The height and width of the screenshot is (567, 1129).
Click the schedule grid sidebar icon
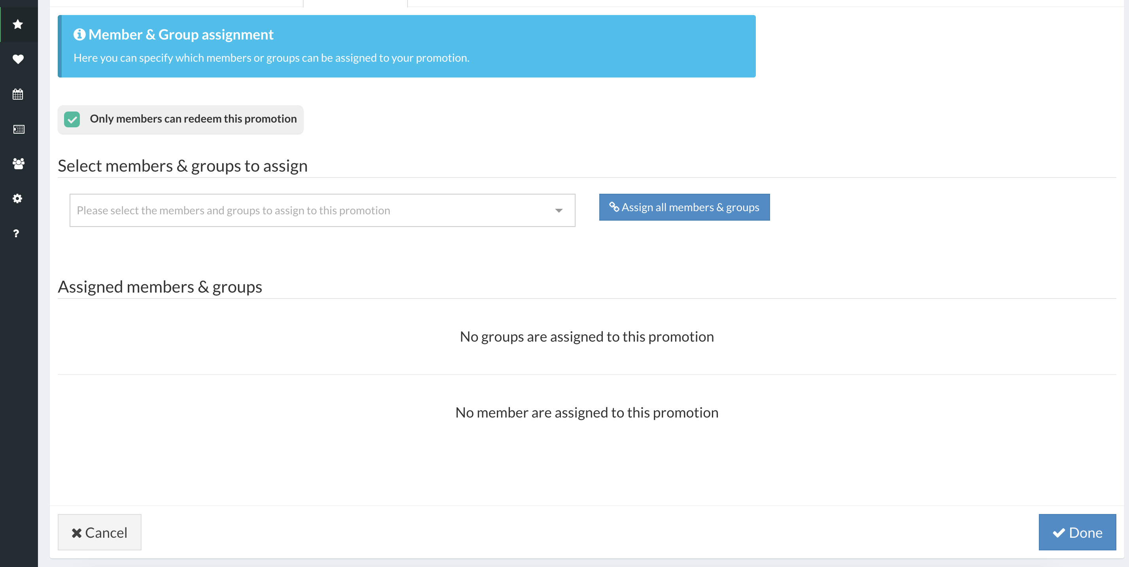coord(19,129)
